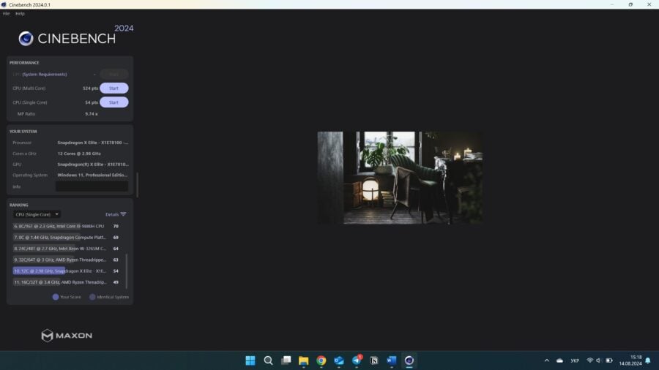Click the 54 pts single core score
The image size is (659, 370).
click(92, 102)
